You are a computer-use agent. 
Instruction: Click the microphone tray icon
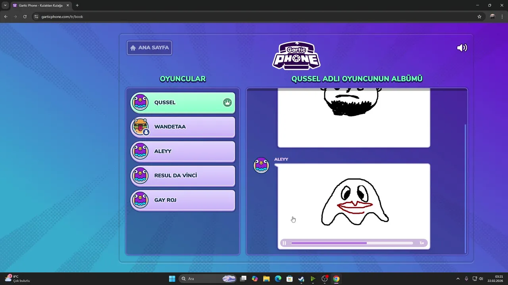click(x=466, y=279)
